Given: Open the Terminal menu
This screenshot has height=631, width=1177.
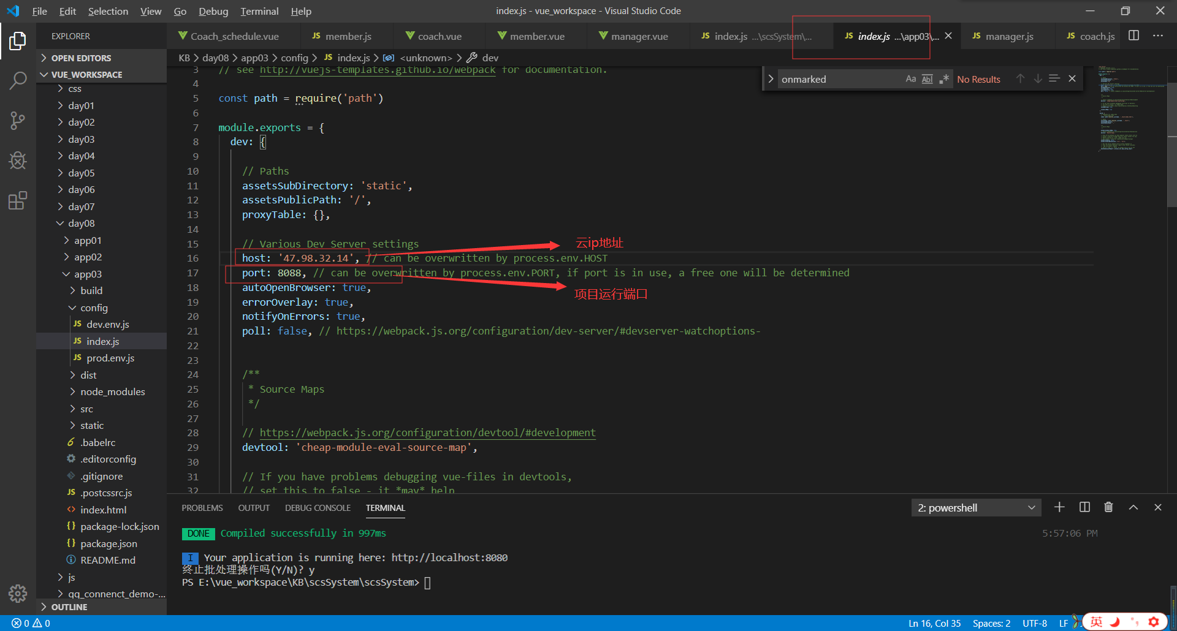Looking at the screenshot, I should coord(259,11).
